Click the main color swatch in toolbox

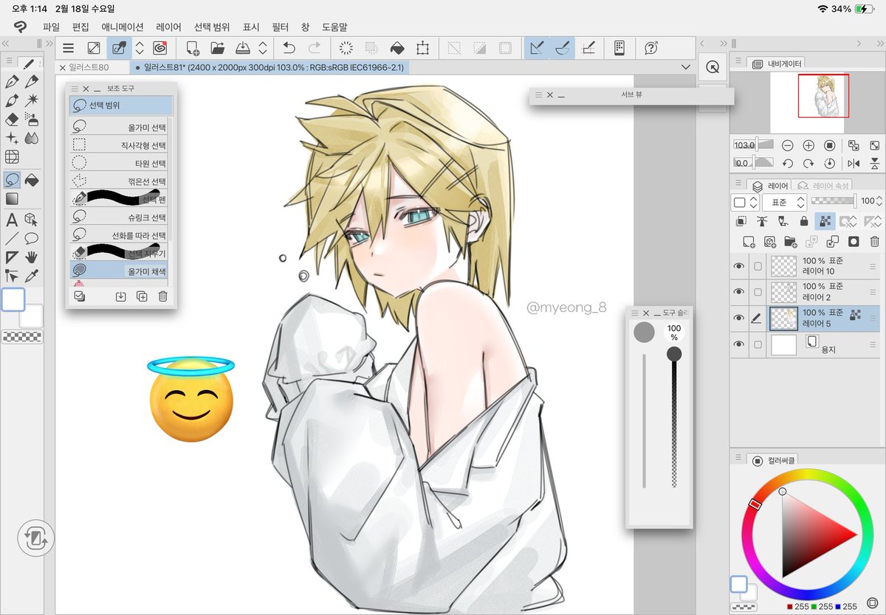tap(13, 299)
